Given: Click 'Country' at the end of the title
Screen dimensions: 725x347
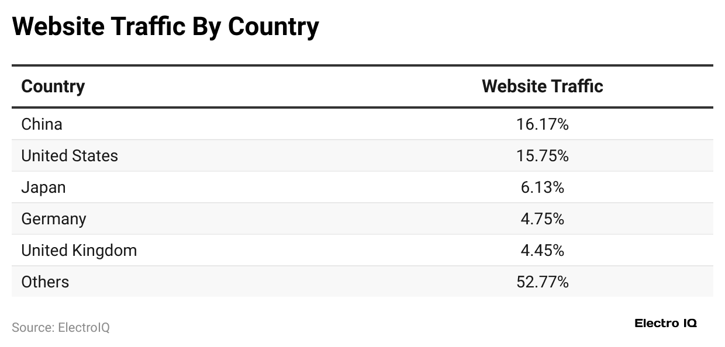Looking at the screenshot, I should [273, 26].
